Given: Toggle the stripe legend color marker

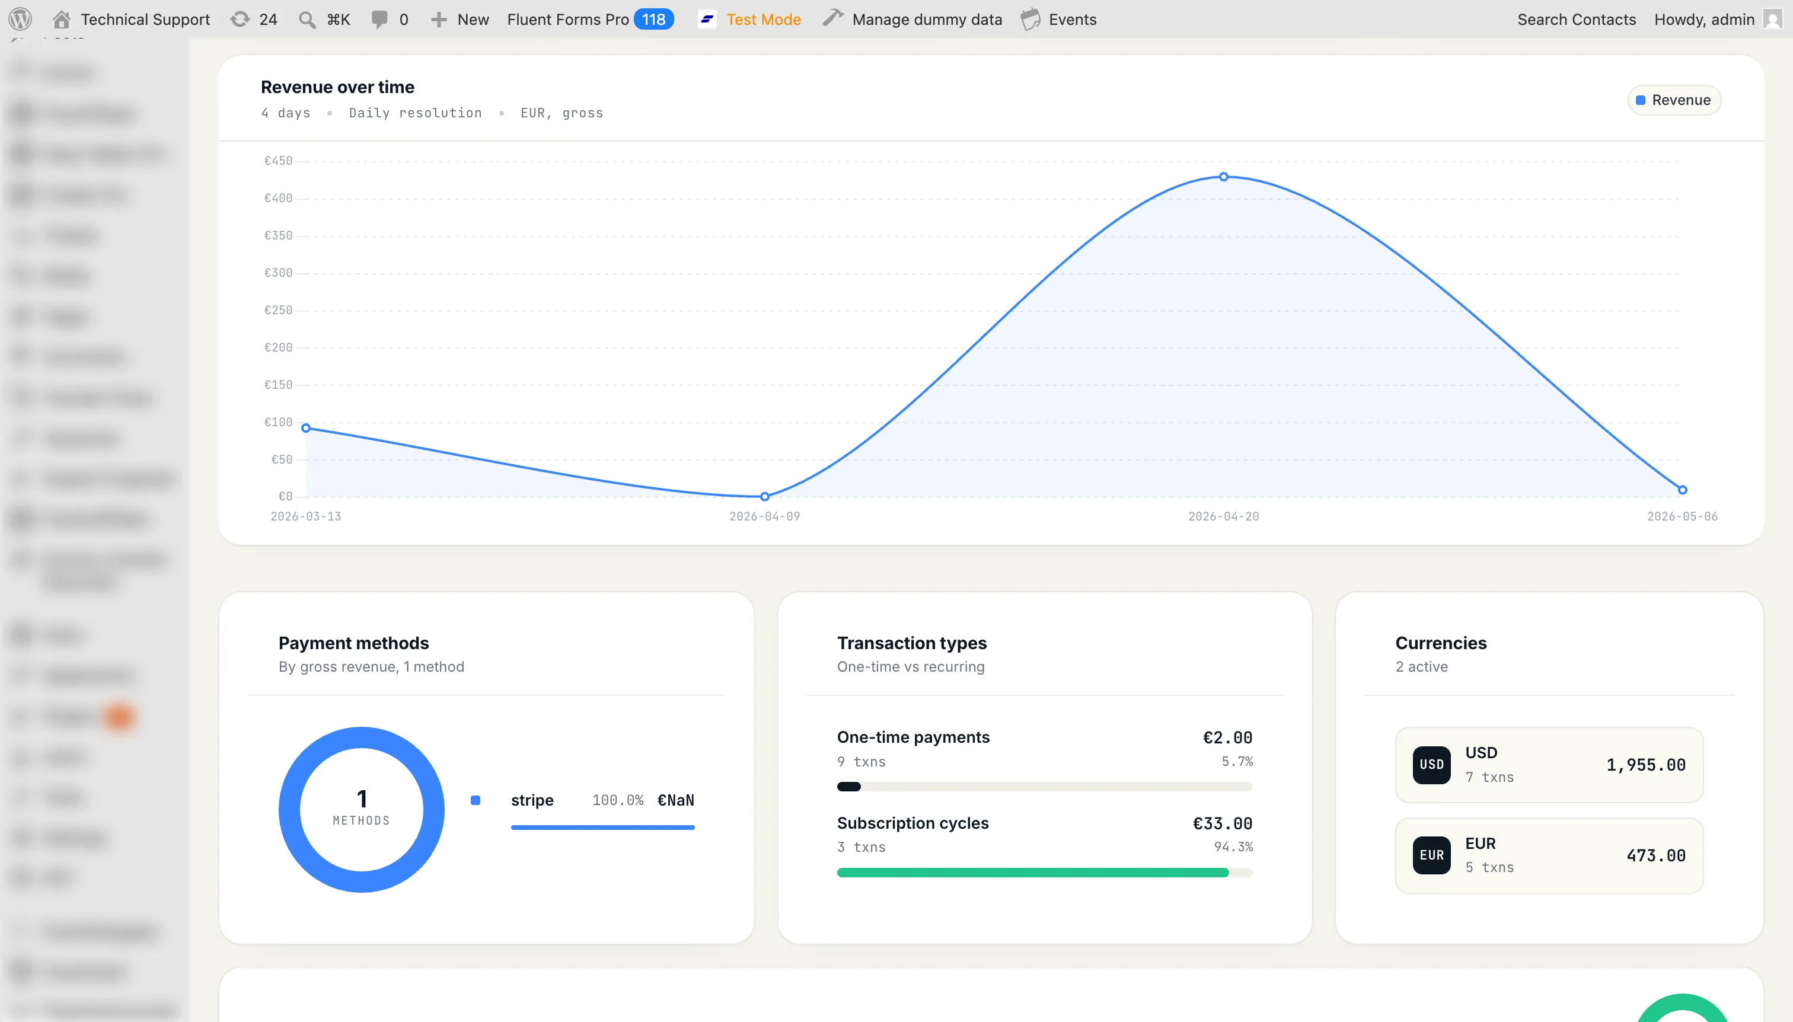Looking at the screenshot, I should point(476,800).
